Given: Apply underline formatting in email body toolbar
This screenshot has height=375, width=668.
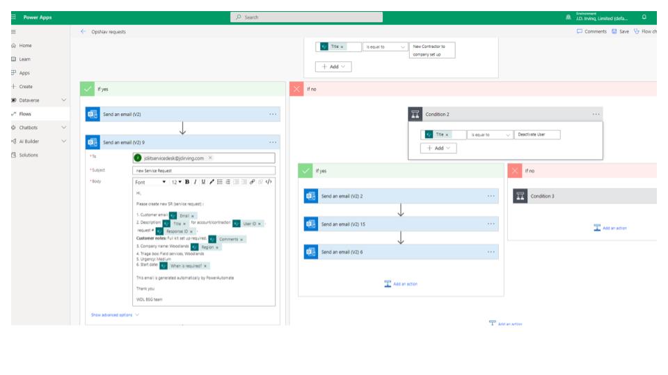Looking at the screenshot, I should pos(203,182).
